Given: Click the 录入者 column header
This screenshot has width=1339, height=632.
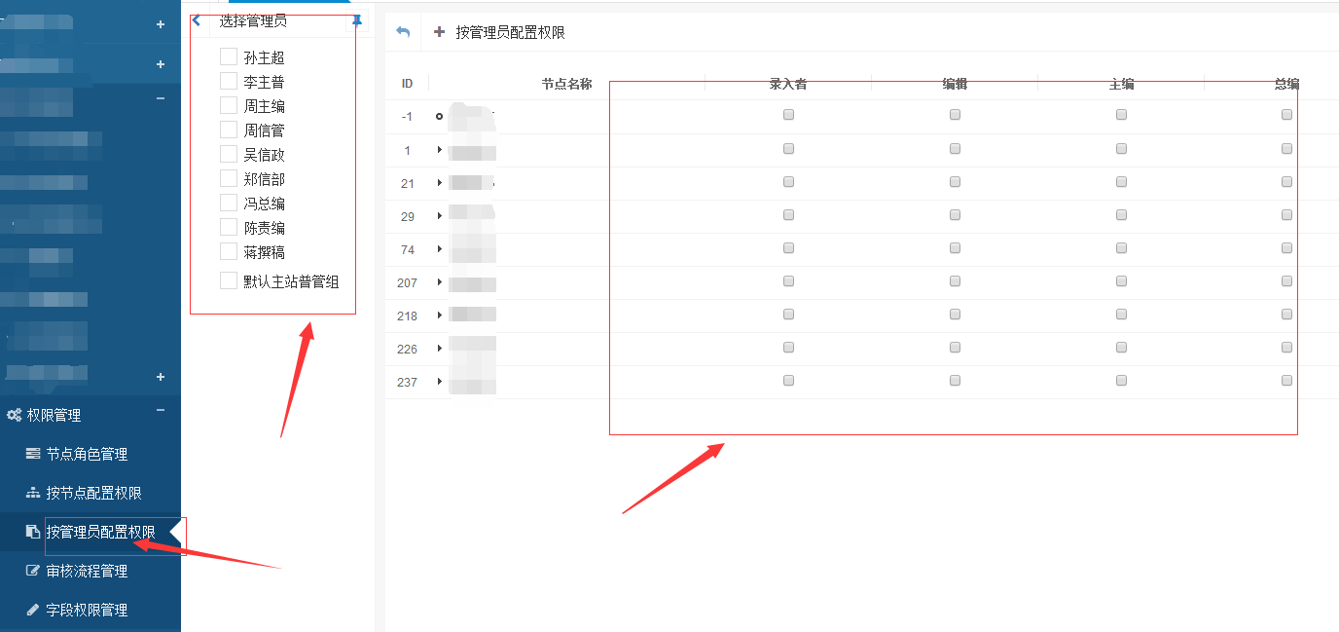Looking at the screenshot, I should click(x=788, y=84).
